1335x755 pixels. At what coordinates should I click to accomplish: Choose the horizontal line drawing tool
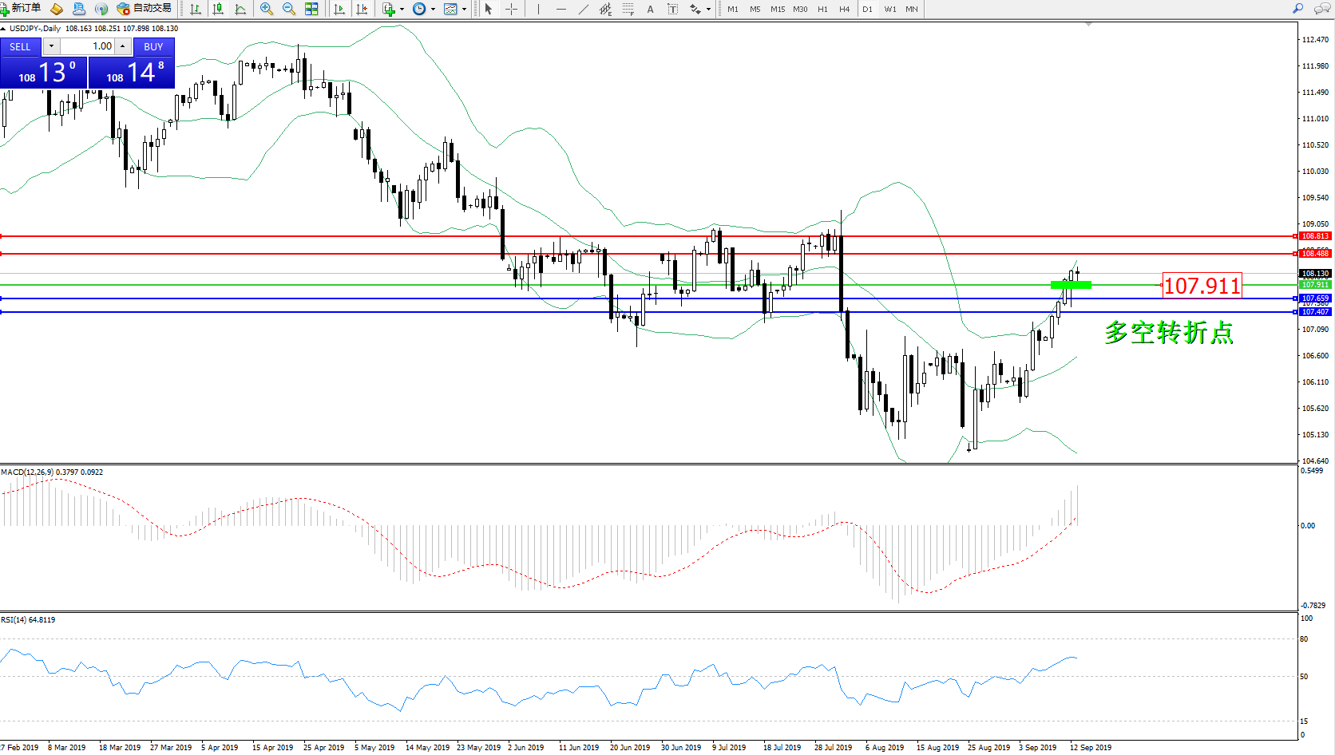561,9
